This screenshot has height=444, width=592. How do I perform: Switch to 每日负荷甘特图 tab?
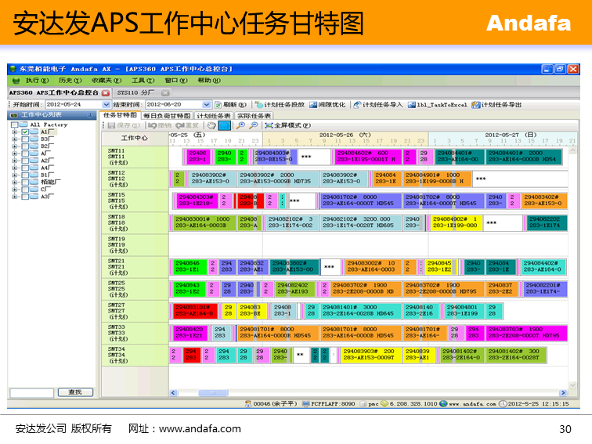click(x=166, y=115)
